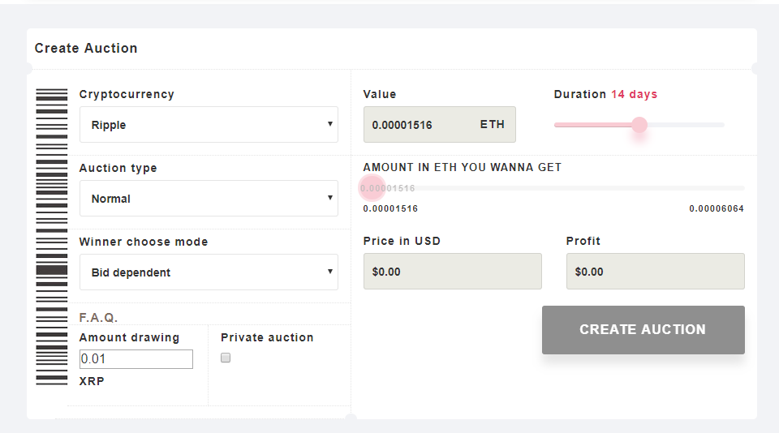Click the Private auction label
This screenshot has width=779, height=433.
pos(267,337)
